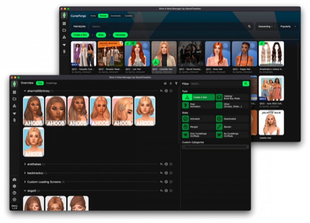
Task: Select the QICC - Secret Society thumbnail
Action: pyautogui.click(x=191, y=54)
